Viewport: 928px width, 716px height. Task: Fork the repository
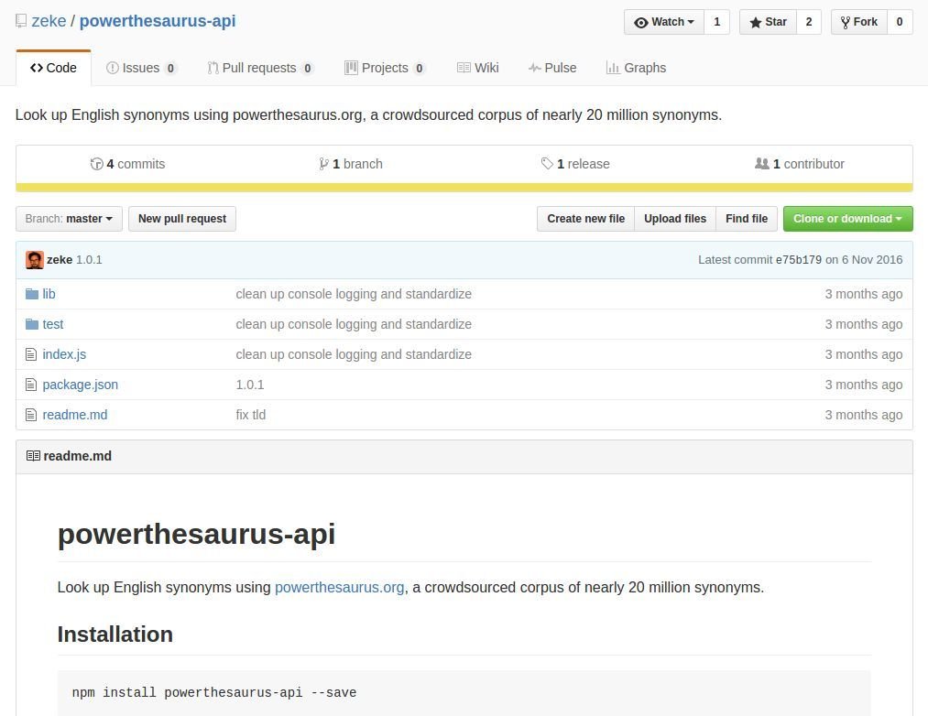pyautogui.click(x=858, y=22)
